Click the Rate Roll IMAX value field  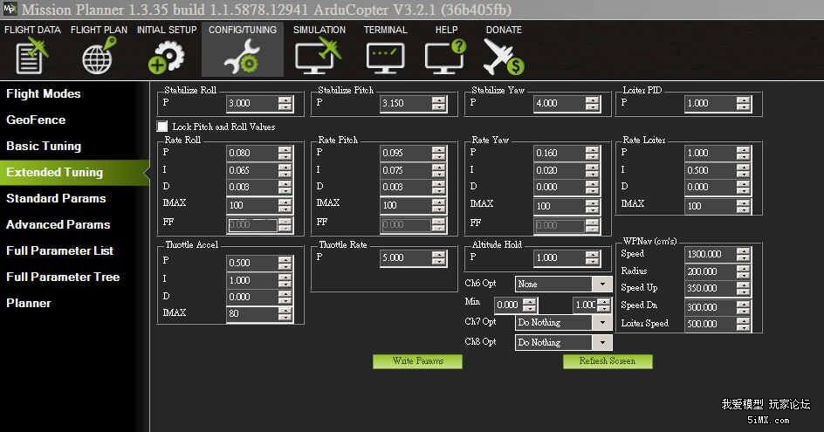(x=252, y=205)
